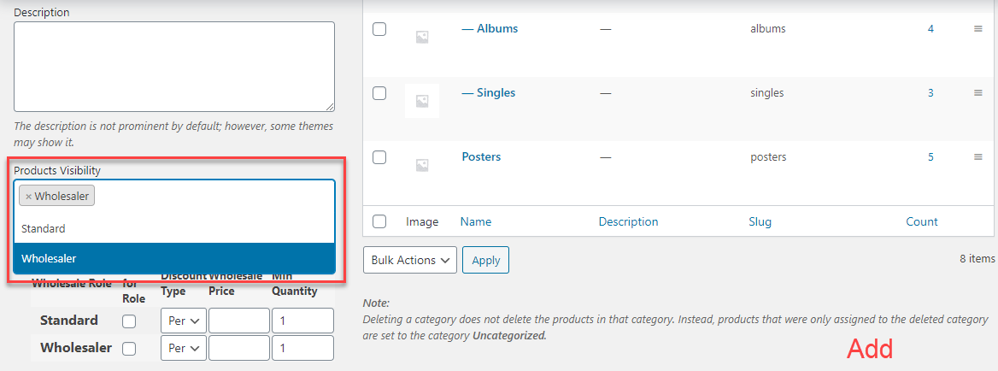The image size is (998, 371).
Task: Open the Posters category link
Action: [481, 157]
